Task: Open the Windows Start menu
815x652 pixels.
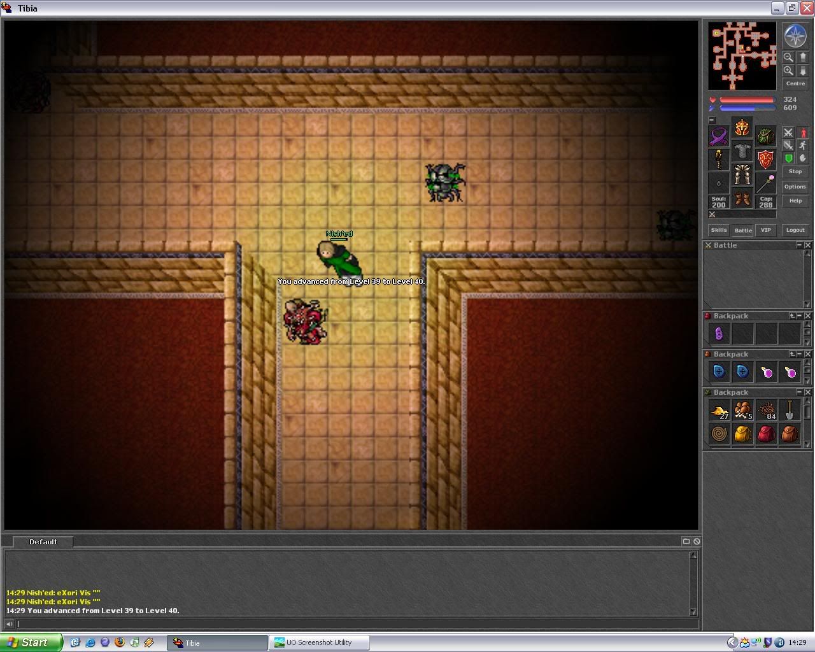Action: [31, 642]
